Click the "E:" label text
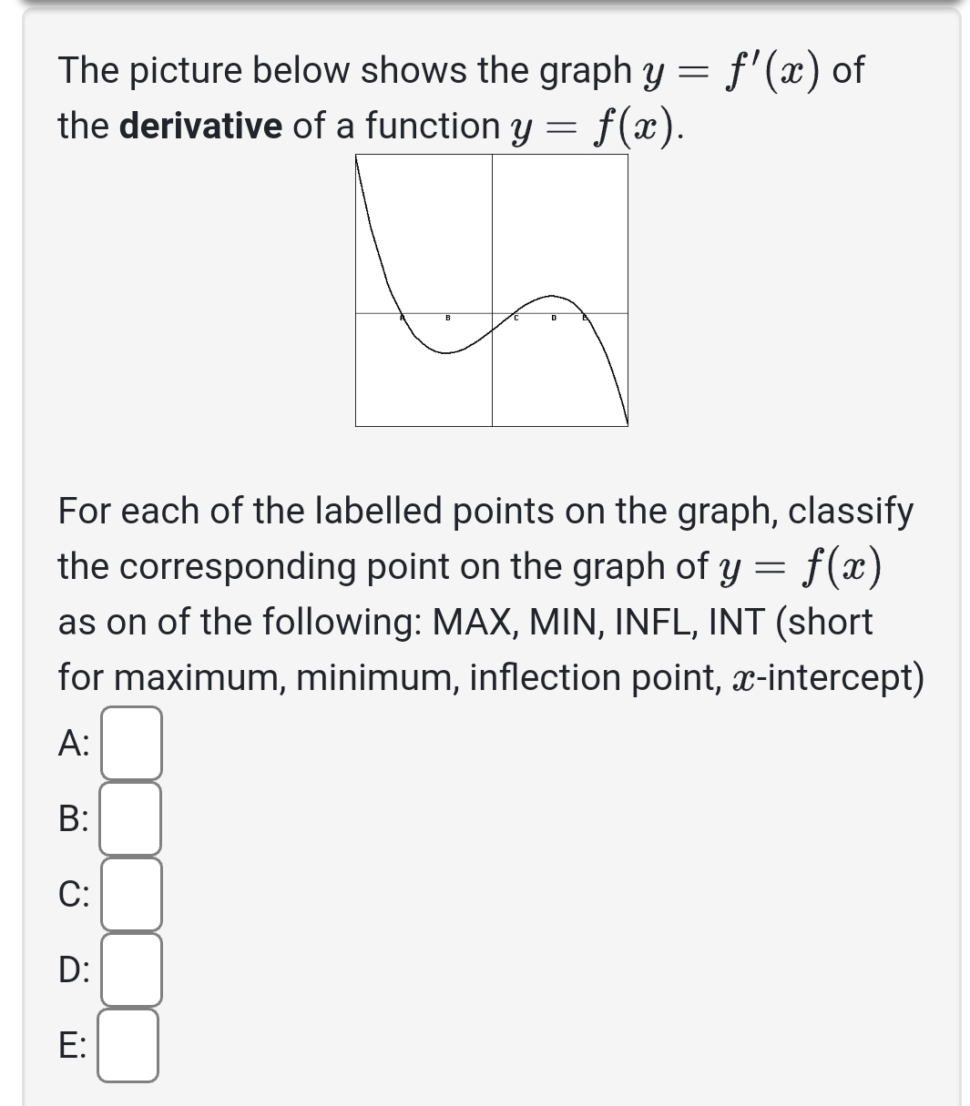 coord(73,1045)
